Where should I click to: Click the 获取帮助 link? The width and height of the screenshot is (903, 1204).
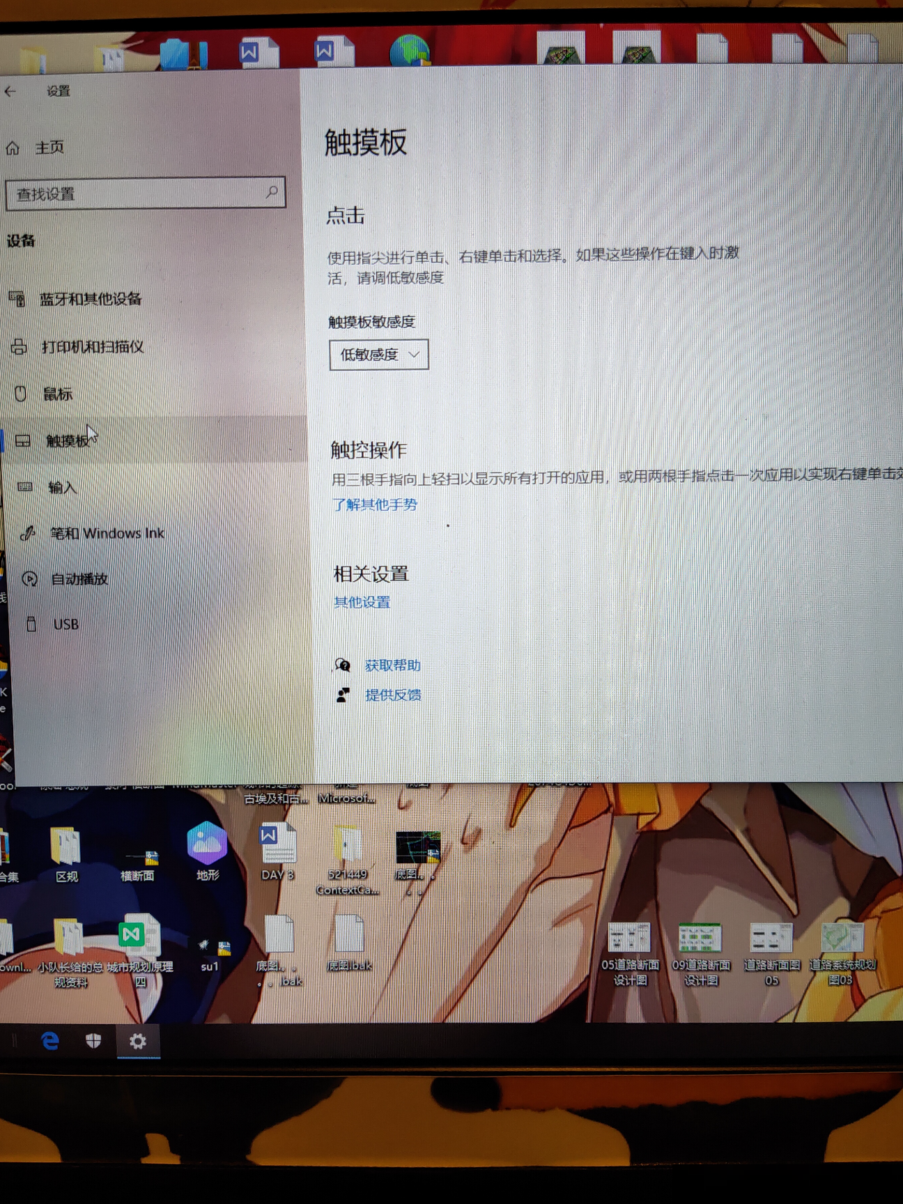pyautogui.click(x=393, y=665)
